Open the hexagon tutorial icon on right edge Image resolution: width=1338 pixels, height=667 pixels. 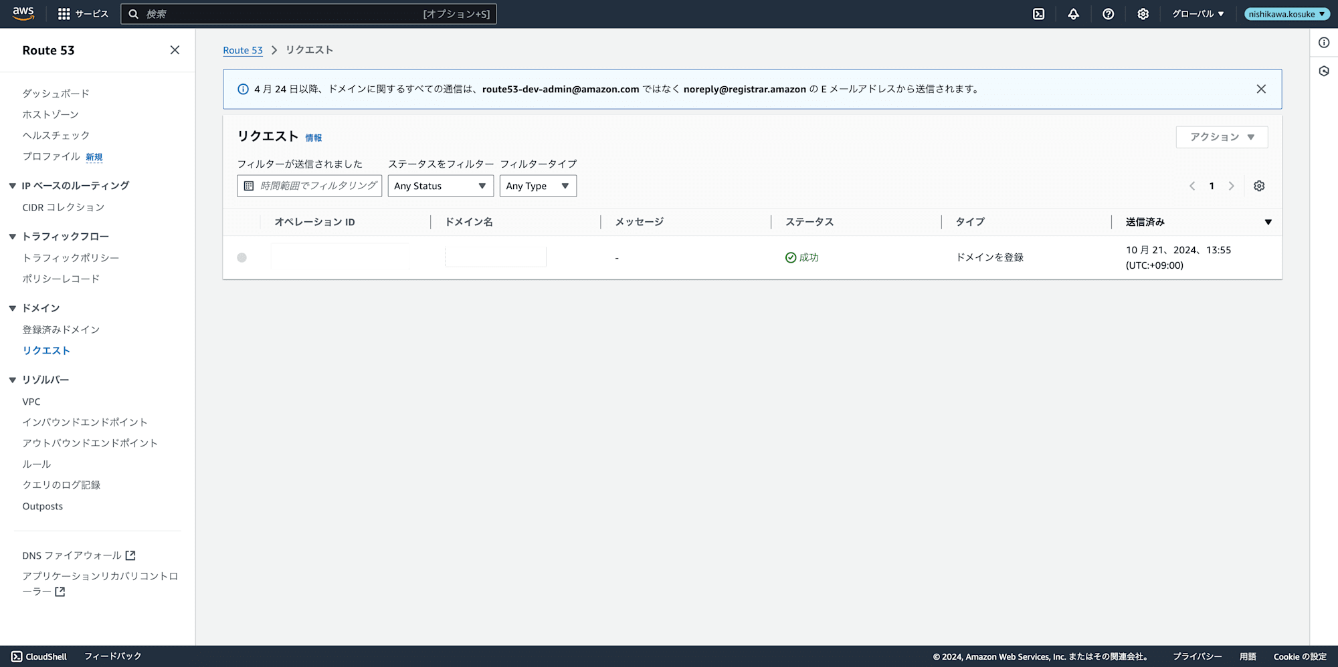pos(1324,71)
